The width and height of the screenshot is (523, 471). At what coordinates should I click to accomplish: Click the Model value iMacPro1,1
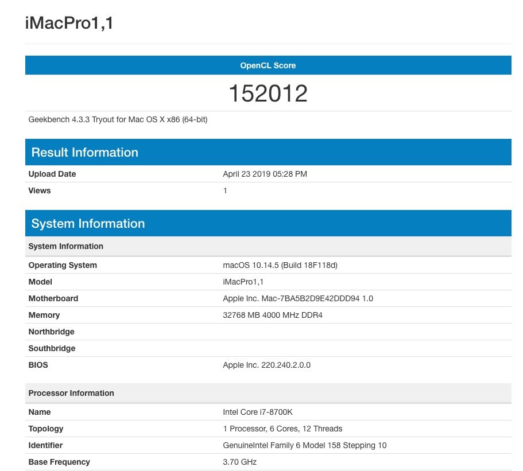click(x=243, y=282)
